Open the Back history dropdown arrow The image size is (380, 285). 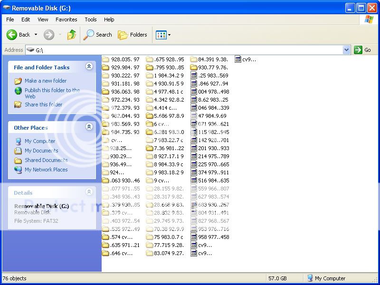(36, 35)
